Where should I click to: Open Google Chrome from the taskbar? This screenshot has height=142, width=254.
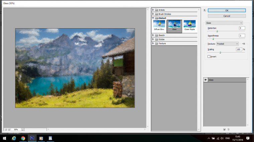(23, 138)
